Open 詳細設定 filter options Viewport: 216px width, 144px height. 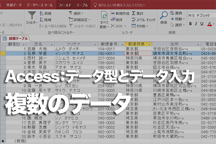click(x=79, y=20)
